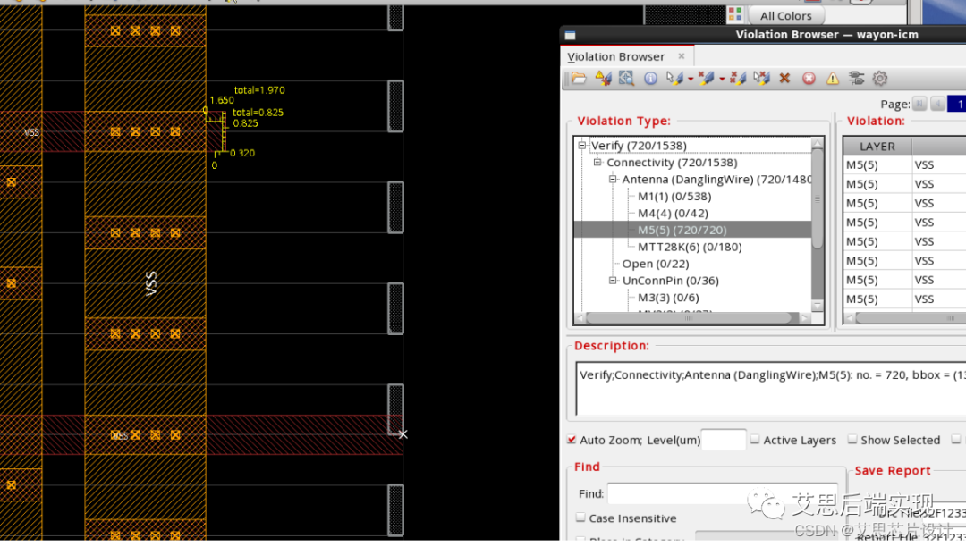Click the orange X delete icon
This screenshot has width=966, height=547.
pyautogui.click(x=784, y=79)
